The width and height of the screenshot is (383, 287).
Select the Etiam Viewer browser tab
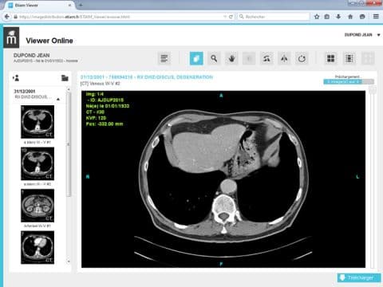click(40, 5)
